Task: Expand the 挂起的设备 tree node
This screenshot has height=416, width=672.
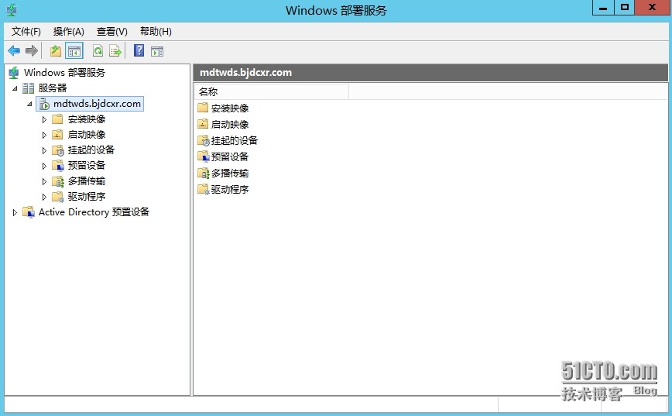Action: (x=44, y=150)
